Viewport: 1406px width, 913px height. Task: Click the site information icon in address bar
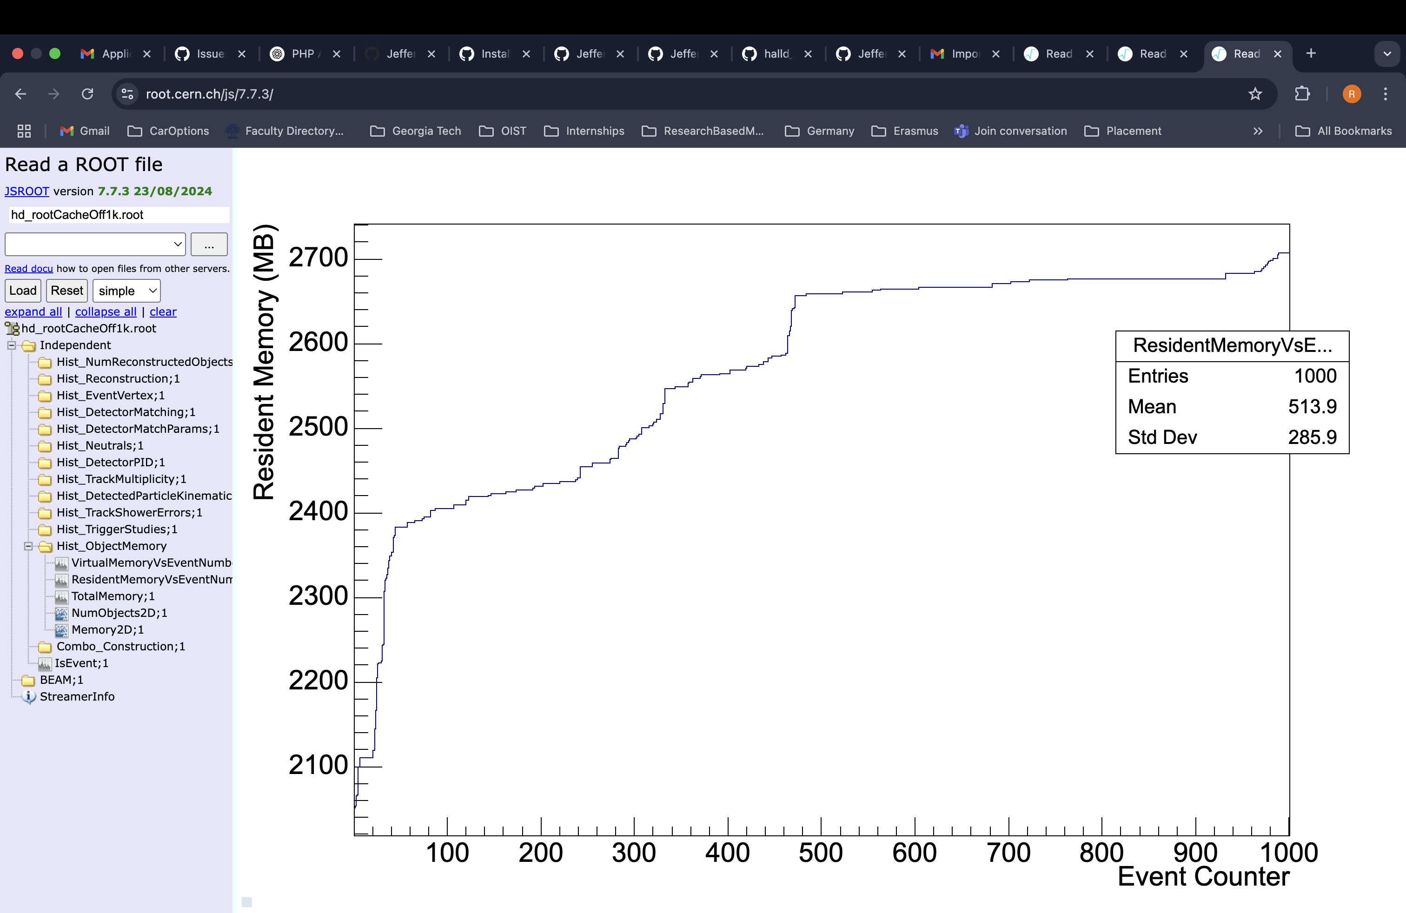click(127, 94)
